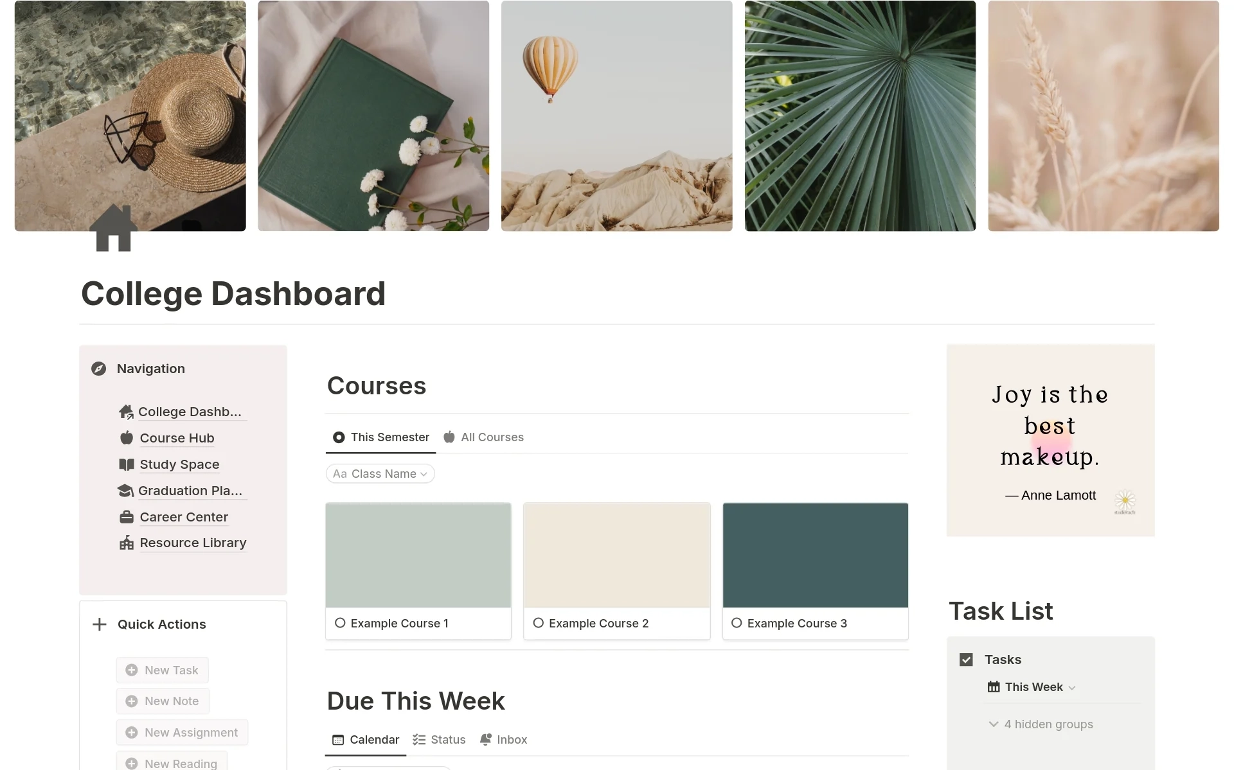The height and width of the screenshot is (770, 1234).
Task: Open the Class Name dropdown filter
Action: [x=379, y=473]
